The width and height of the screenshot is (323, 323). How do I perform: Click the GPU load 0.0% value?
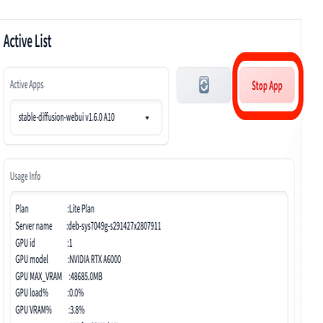[76, 293]
